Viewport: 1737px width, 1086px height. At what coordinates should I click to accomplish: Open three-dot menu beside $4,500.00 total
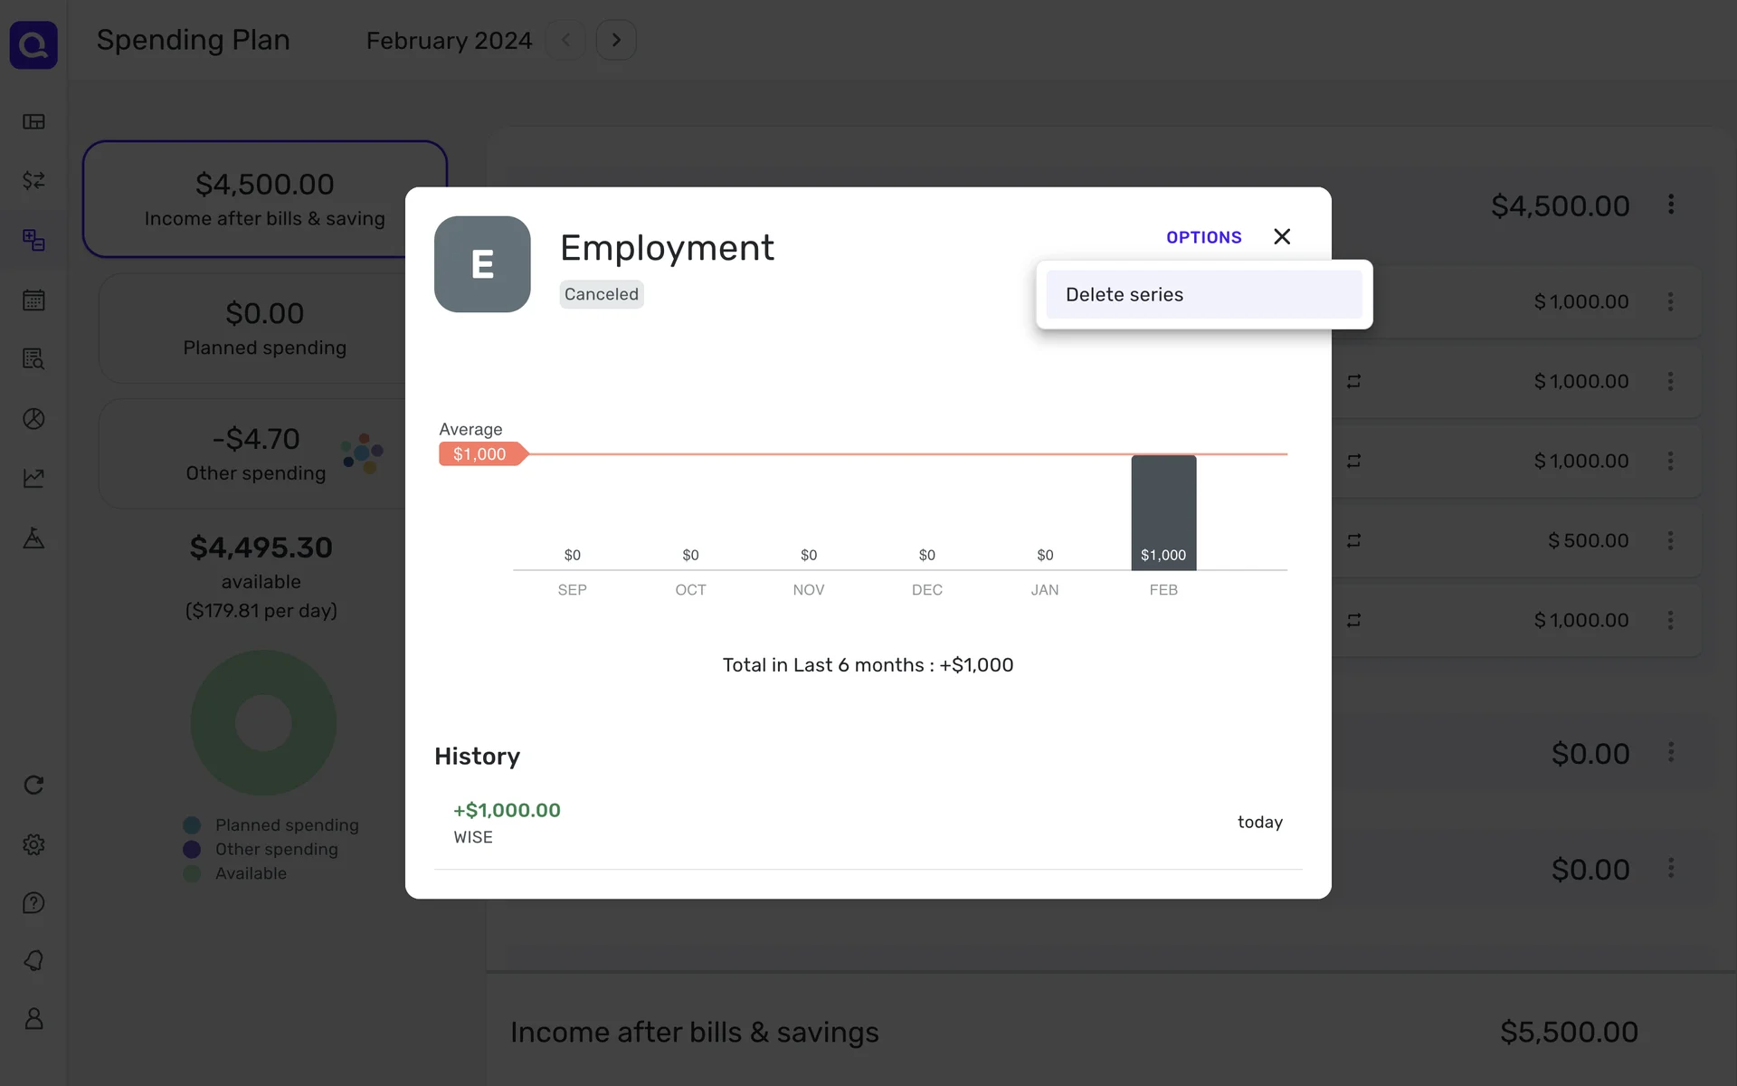point(1671,205)
